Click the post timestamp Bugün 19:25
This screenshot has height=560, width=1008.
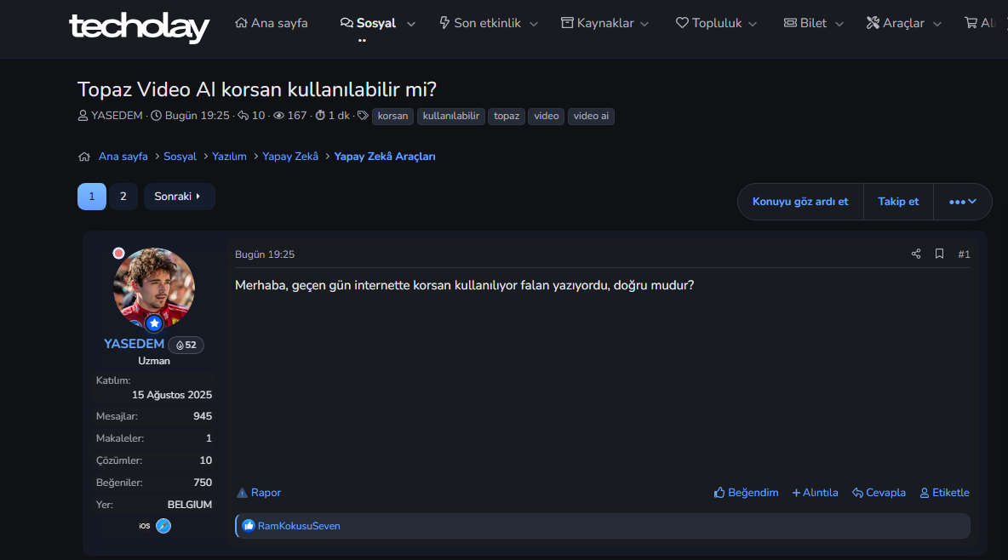(x=265, y=254)
